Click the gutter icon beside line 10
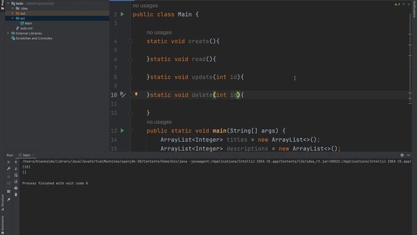417x235 pixels. pyautogui.click(x=122, y=95)
